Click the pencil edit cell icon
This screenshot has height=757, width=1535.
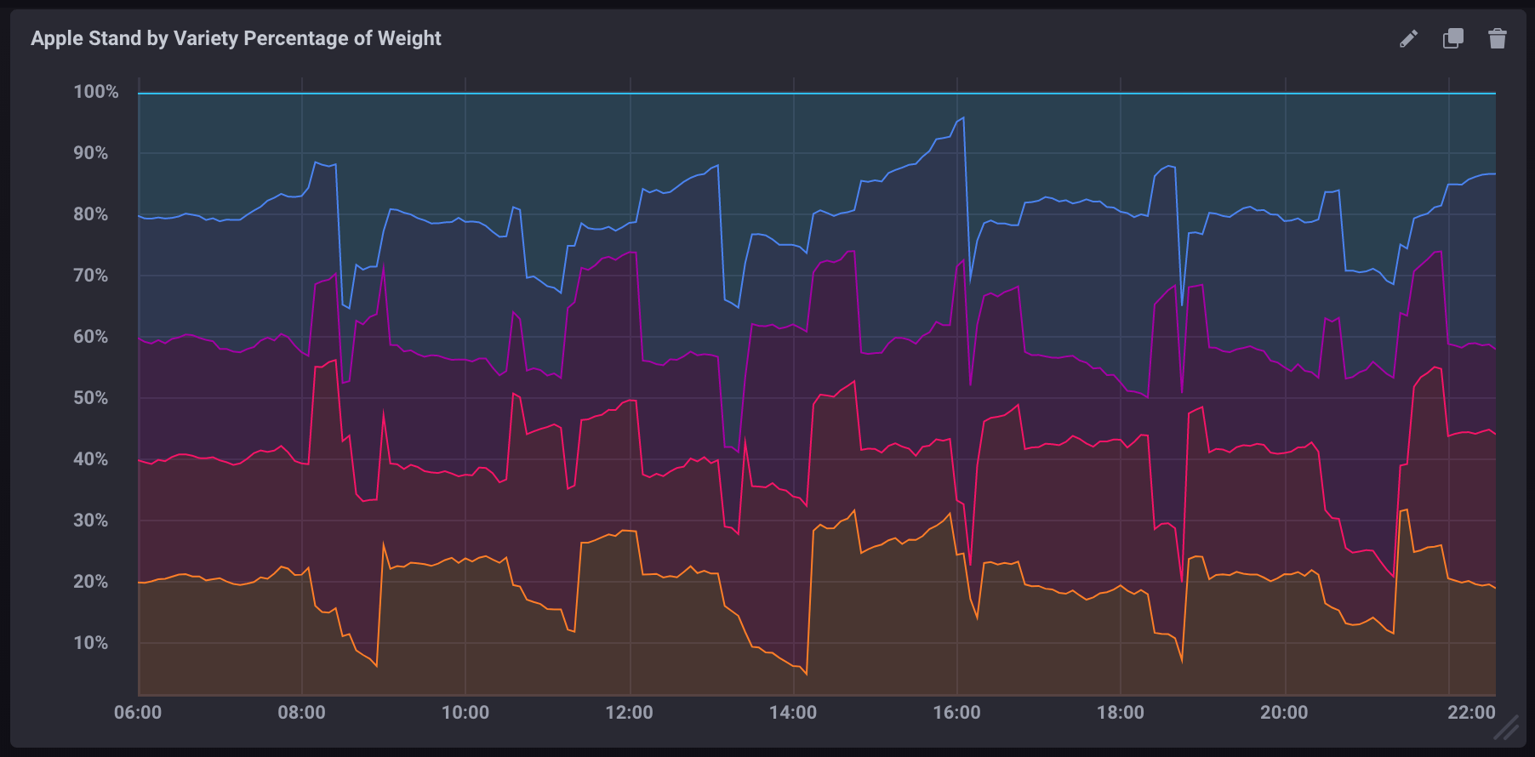1409,38
